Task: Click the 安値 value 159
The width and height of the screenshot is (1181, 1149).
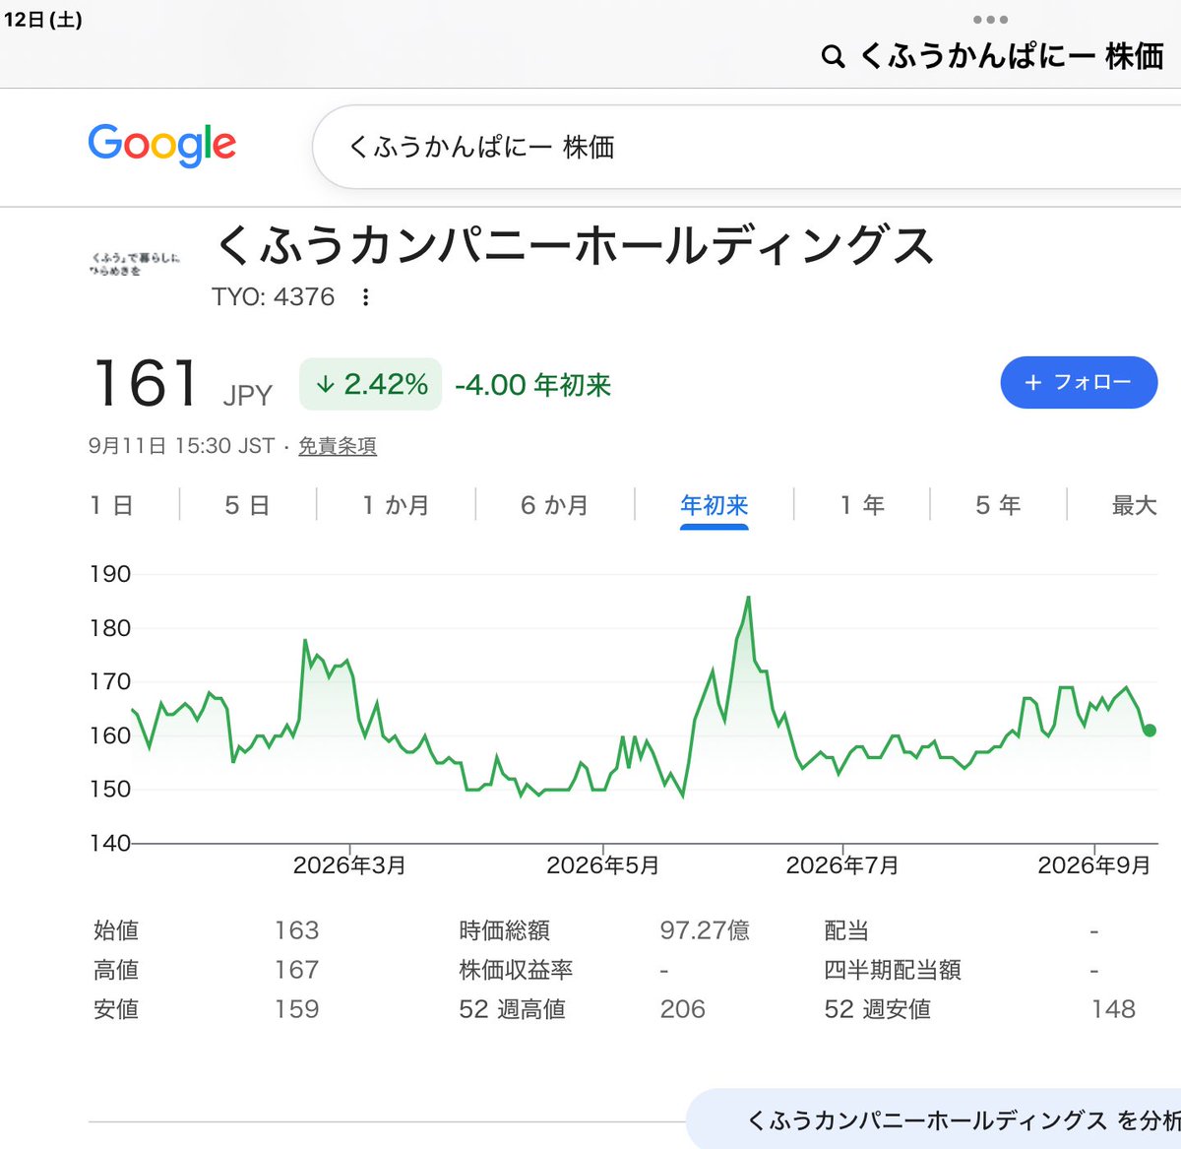Action: [x=296, y=1009]
